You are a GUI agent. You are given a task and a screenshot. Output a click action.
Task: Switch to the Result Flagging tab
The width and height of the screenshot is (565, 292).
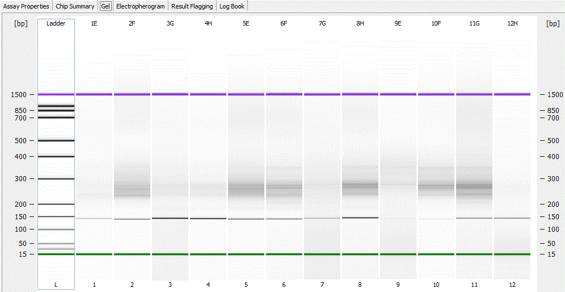tap(192, 6)
